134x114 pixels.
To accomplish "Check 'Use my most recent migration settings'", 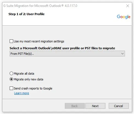I will coord(11,41).
